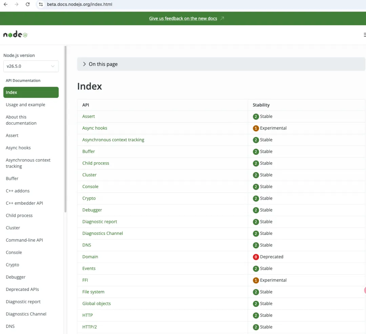Open the Diagnostics Channel table link
The height and width of the screenshot is (334, 366).
102,233
